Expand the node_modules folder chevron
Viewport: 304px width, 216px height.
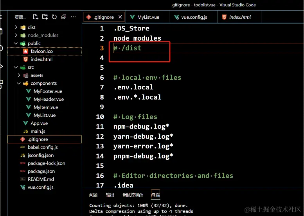click(16, 35)
